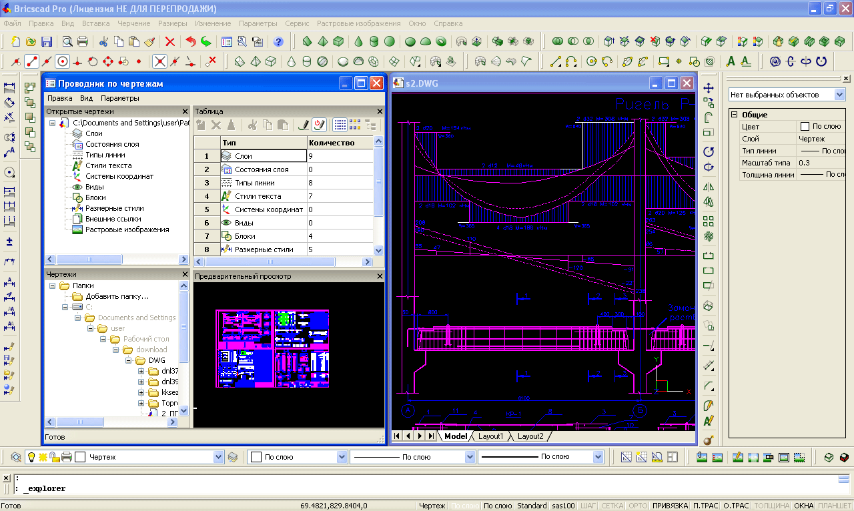The height and width of the screenshot is (511, 854).
Task: Select the green Cone solid tool
Action: click(359, 41)
